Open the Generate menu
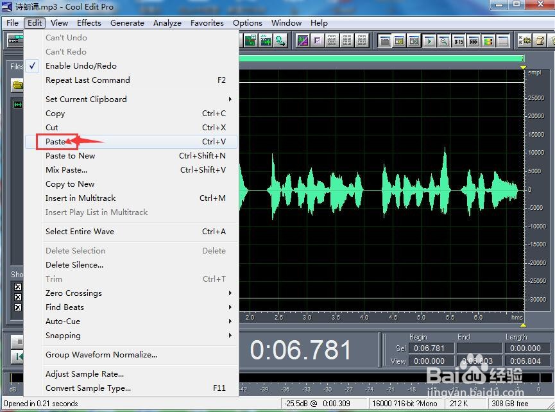Image resolution: width=555 pixels, height=412 pixels. point(127,23)
